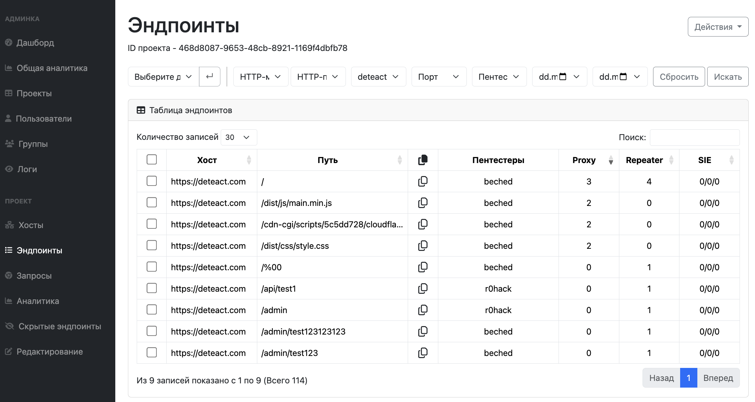The image size is (755, 402).
Task: Click the Хосты network icon
Action: [x=9, y=225]
